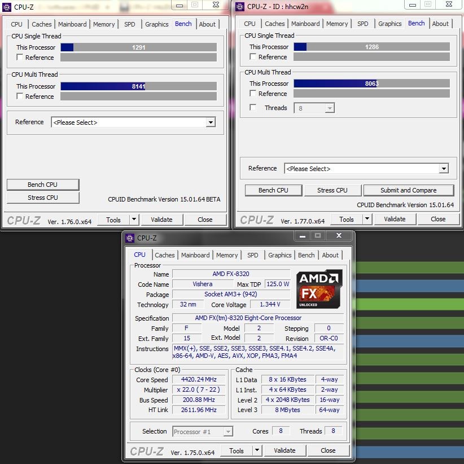Image resolution: width=464 pixels, height=464 pixels.
Task: Click the Specification field Eight-Core Processor
Action: click(258, 318)
